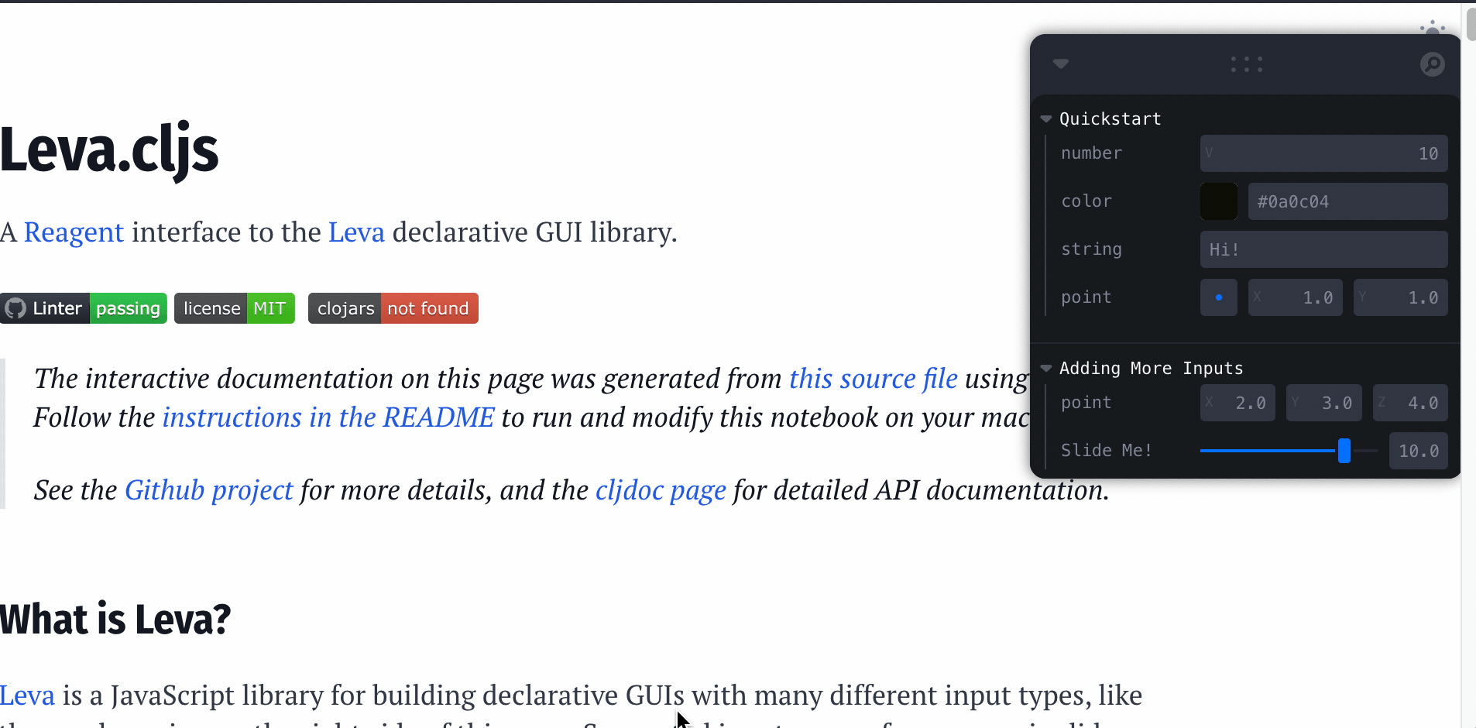Screen dimensions: 1476x728
Task: Click the Leva link under What is Leva?
Action: tap(27, 695)
